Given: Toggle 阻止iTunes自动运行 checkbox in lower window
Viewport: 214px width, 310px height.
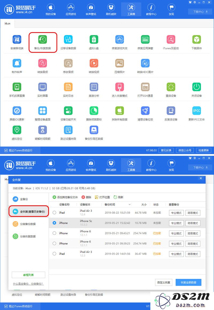Looking at the screenshot, I should (6, 306).
